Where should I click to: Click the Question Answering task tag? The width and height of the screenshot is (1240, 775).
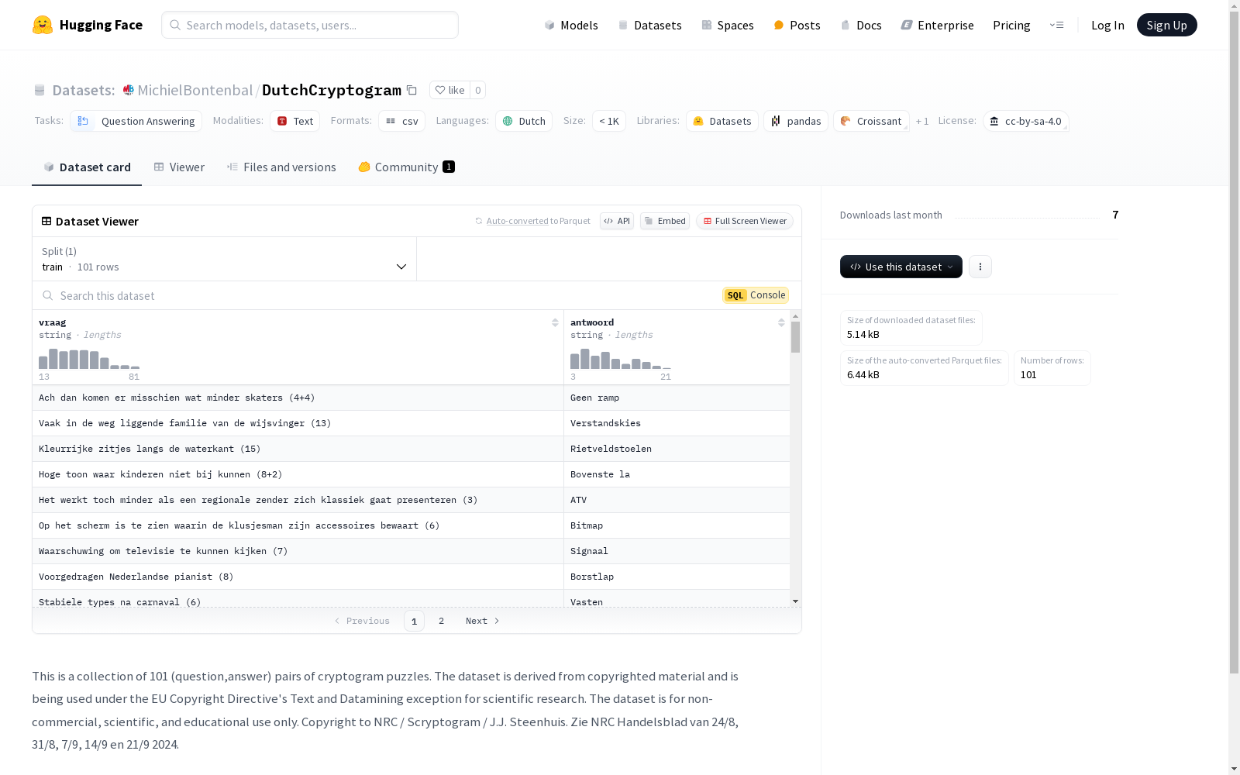[x=136, y=121]
